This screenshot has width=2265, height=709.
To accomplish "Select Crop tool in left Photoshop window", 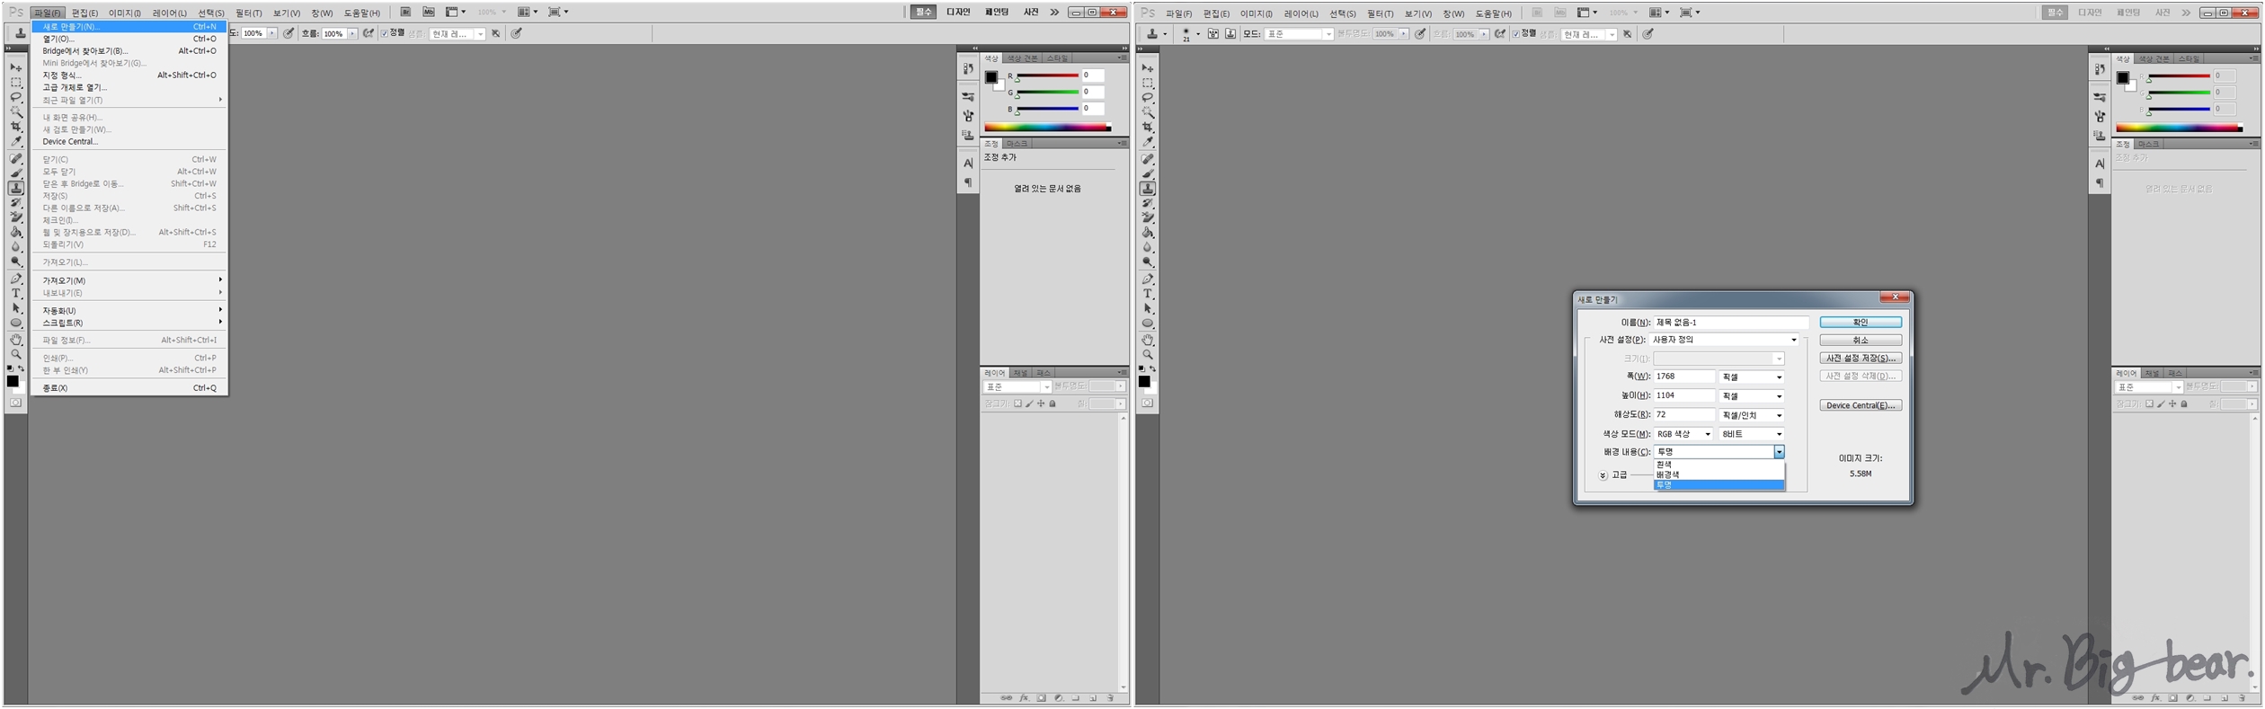I will point(16,127).
